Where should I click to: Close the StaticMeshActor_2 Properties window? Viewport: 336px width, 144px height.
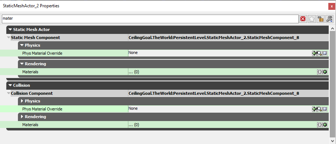point(332,7)
